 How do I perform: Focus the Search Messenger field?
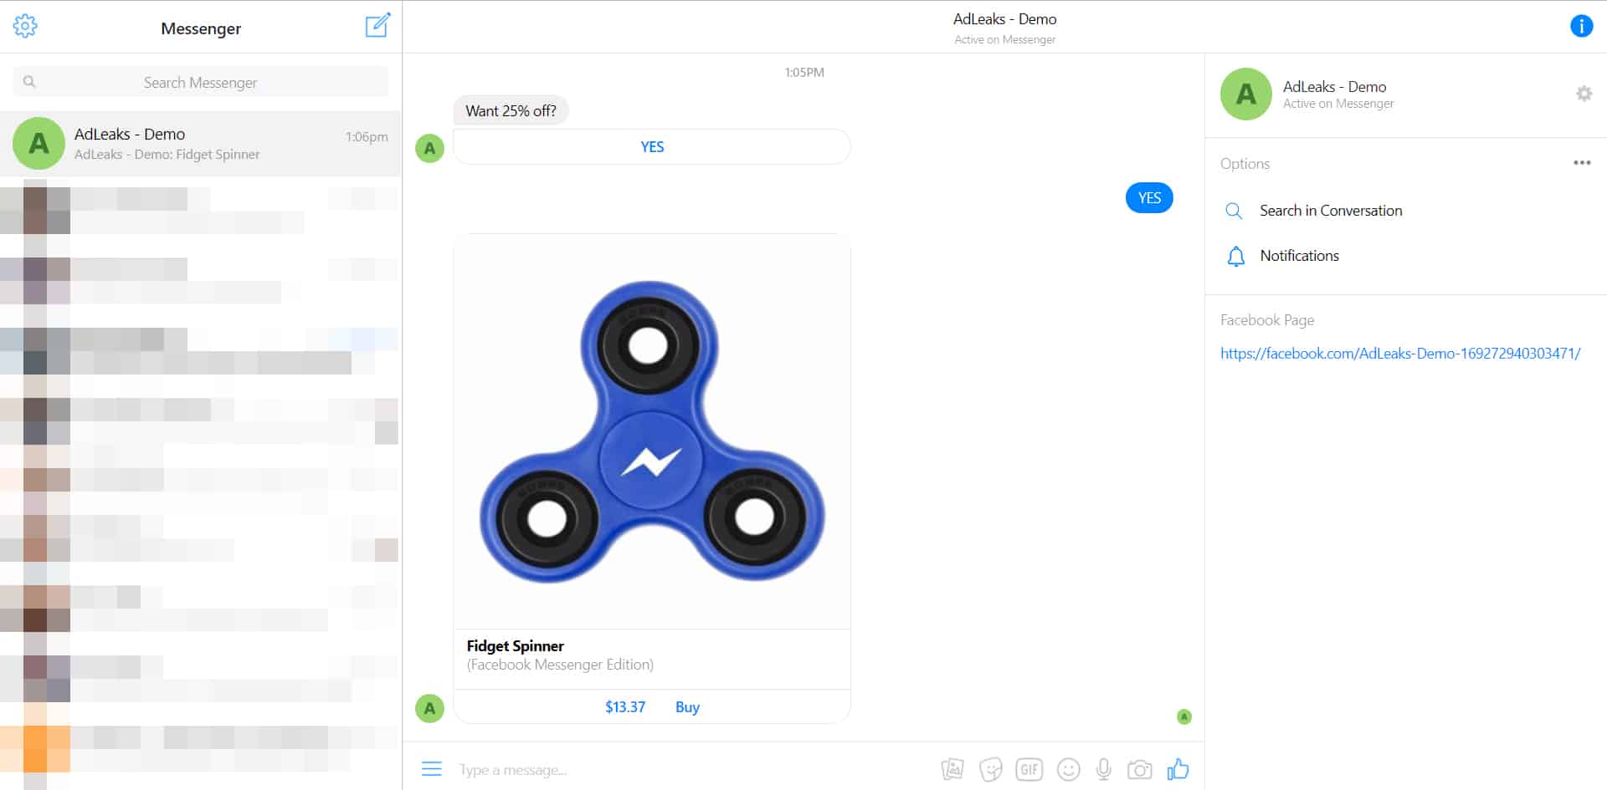(200, 82)
